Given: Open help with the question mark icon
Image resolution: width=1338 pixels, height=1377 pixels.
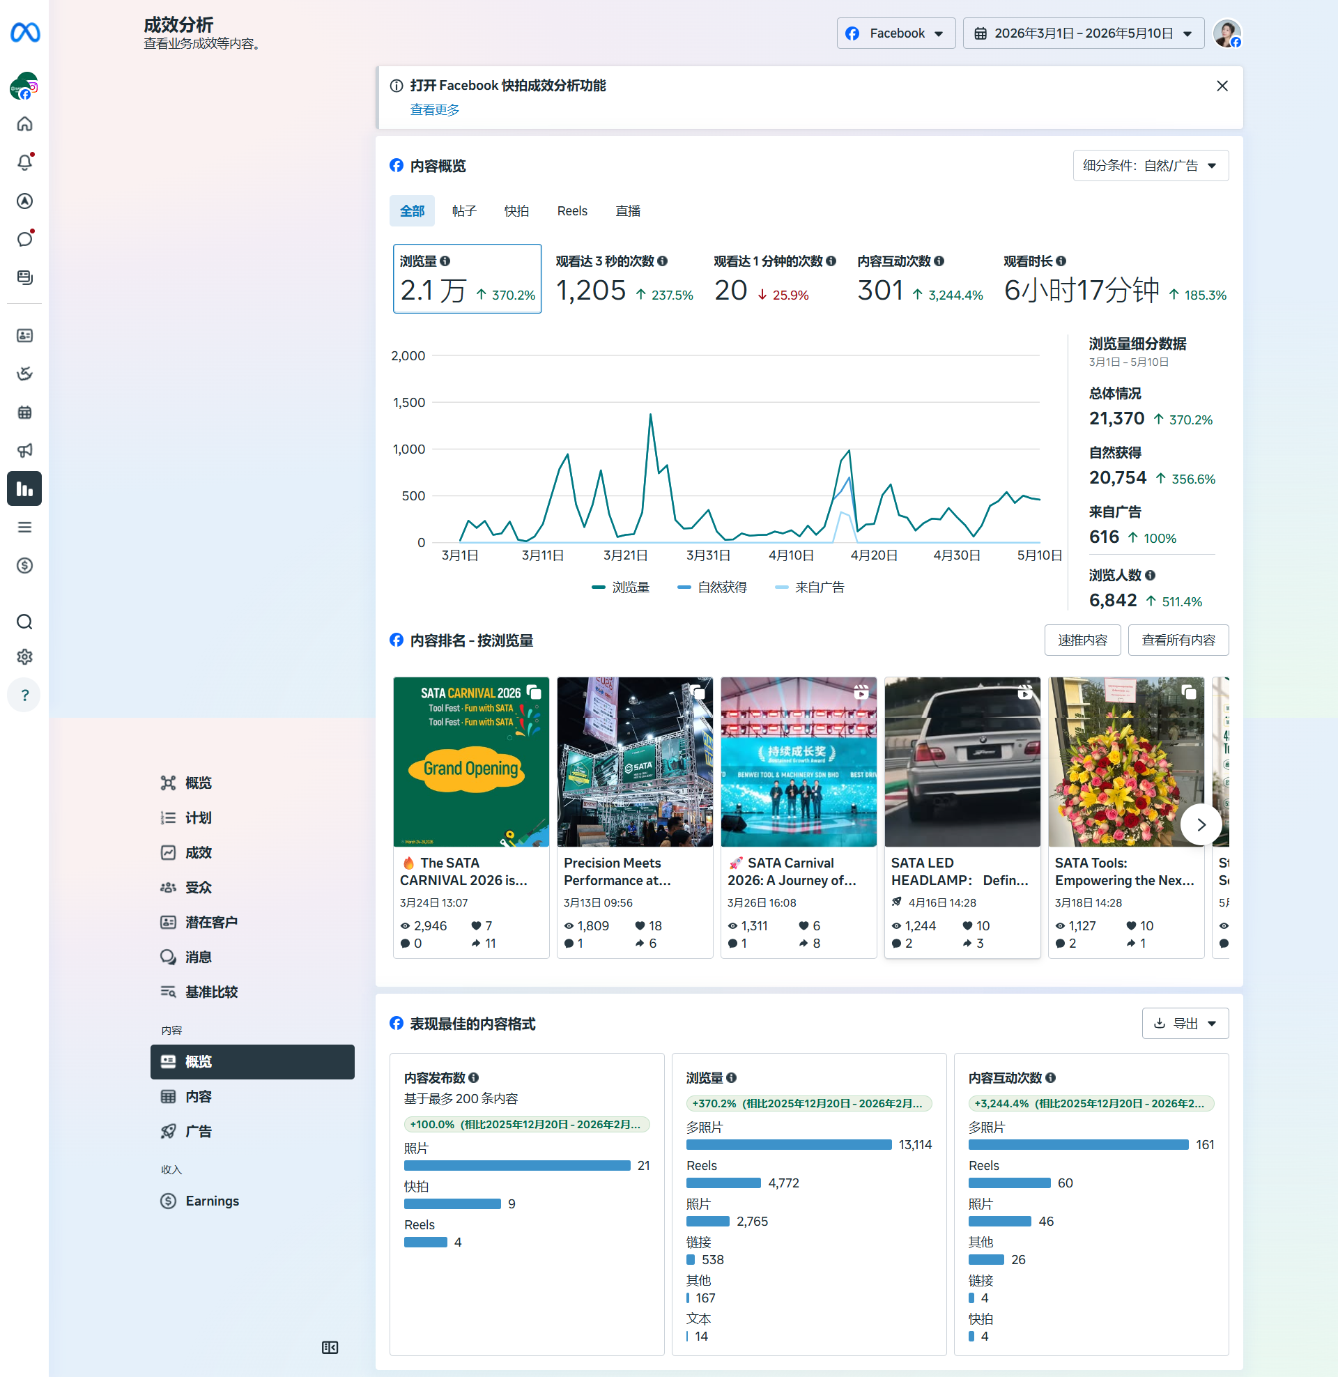Looking at the screenshot, I should point(24,695).
